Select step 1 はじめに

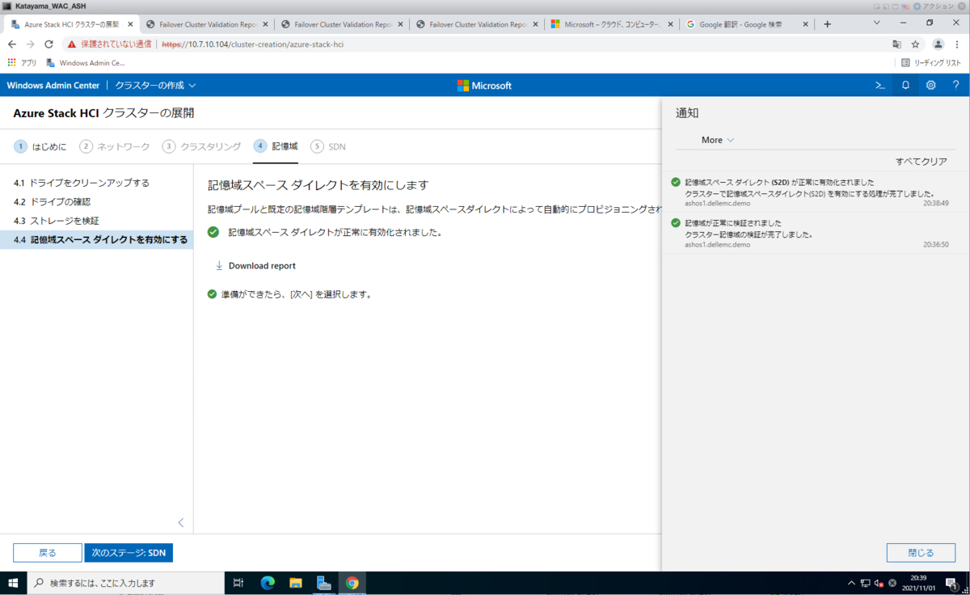40,146
